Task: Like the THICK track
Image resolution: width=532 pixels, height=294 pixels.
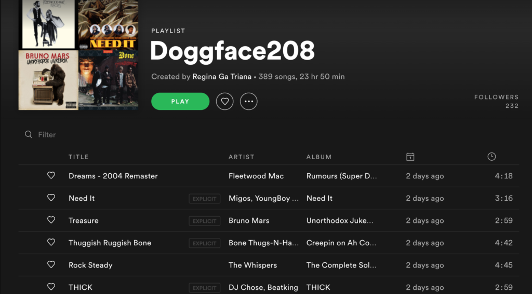Action: (x=51, y=287)
